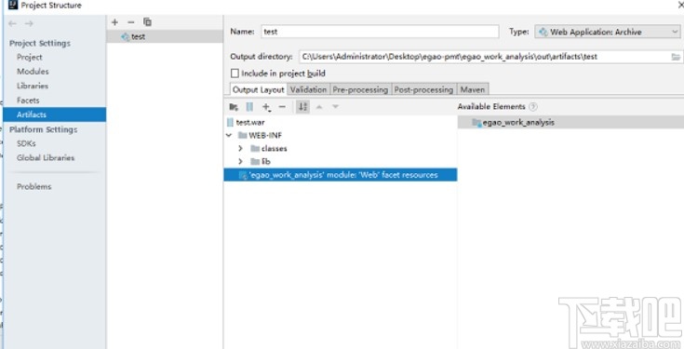Open Modules settings page
684x349 pixels.
tap(33, 72)
